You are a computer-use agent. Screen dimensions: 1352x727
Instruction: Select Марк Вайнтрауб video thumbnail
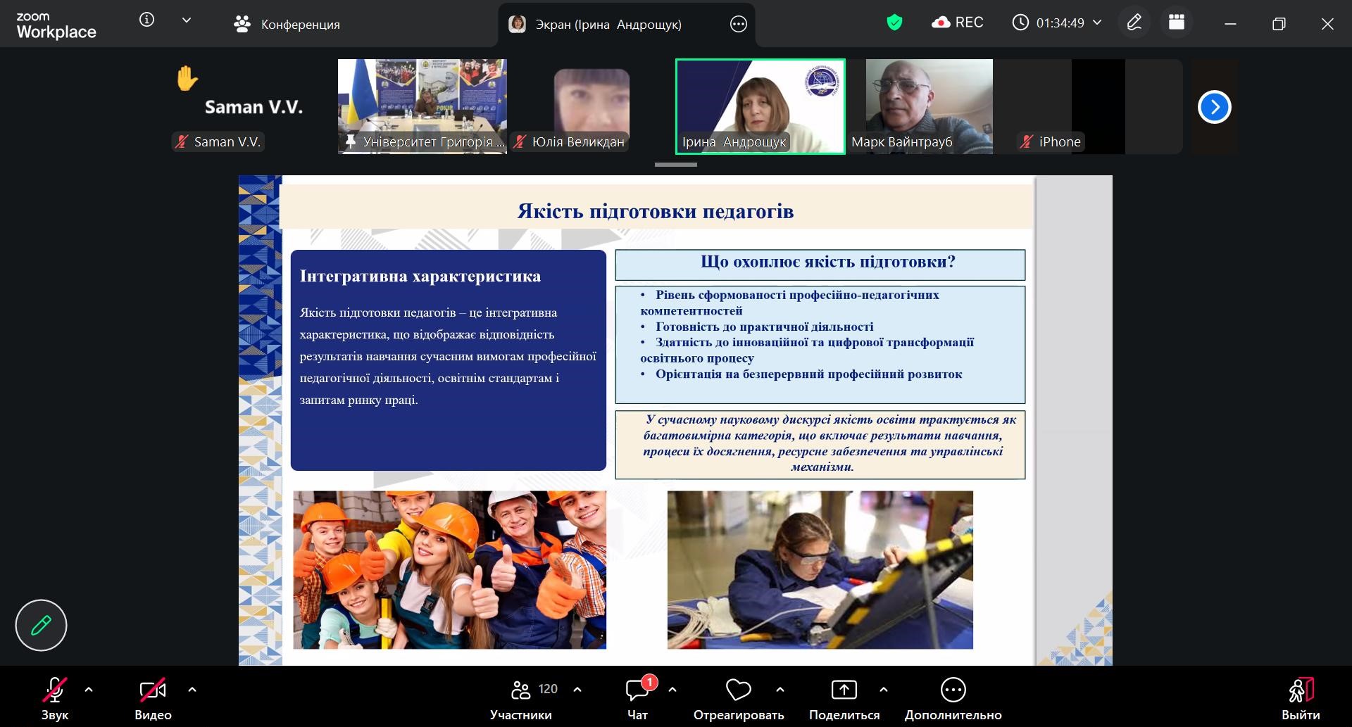929,106
